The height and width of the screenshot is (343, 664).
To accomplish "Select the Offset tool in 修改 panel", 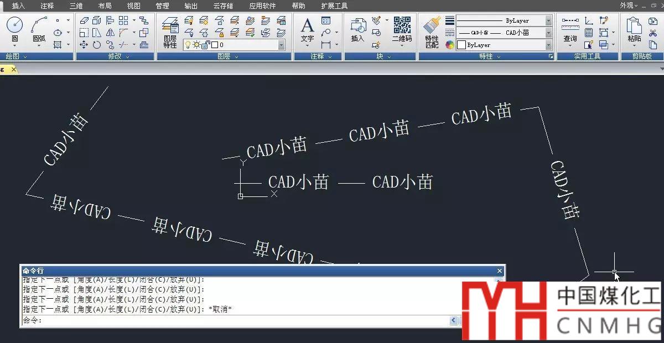I will point(144,45).
